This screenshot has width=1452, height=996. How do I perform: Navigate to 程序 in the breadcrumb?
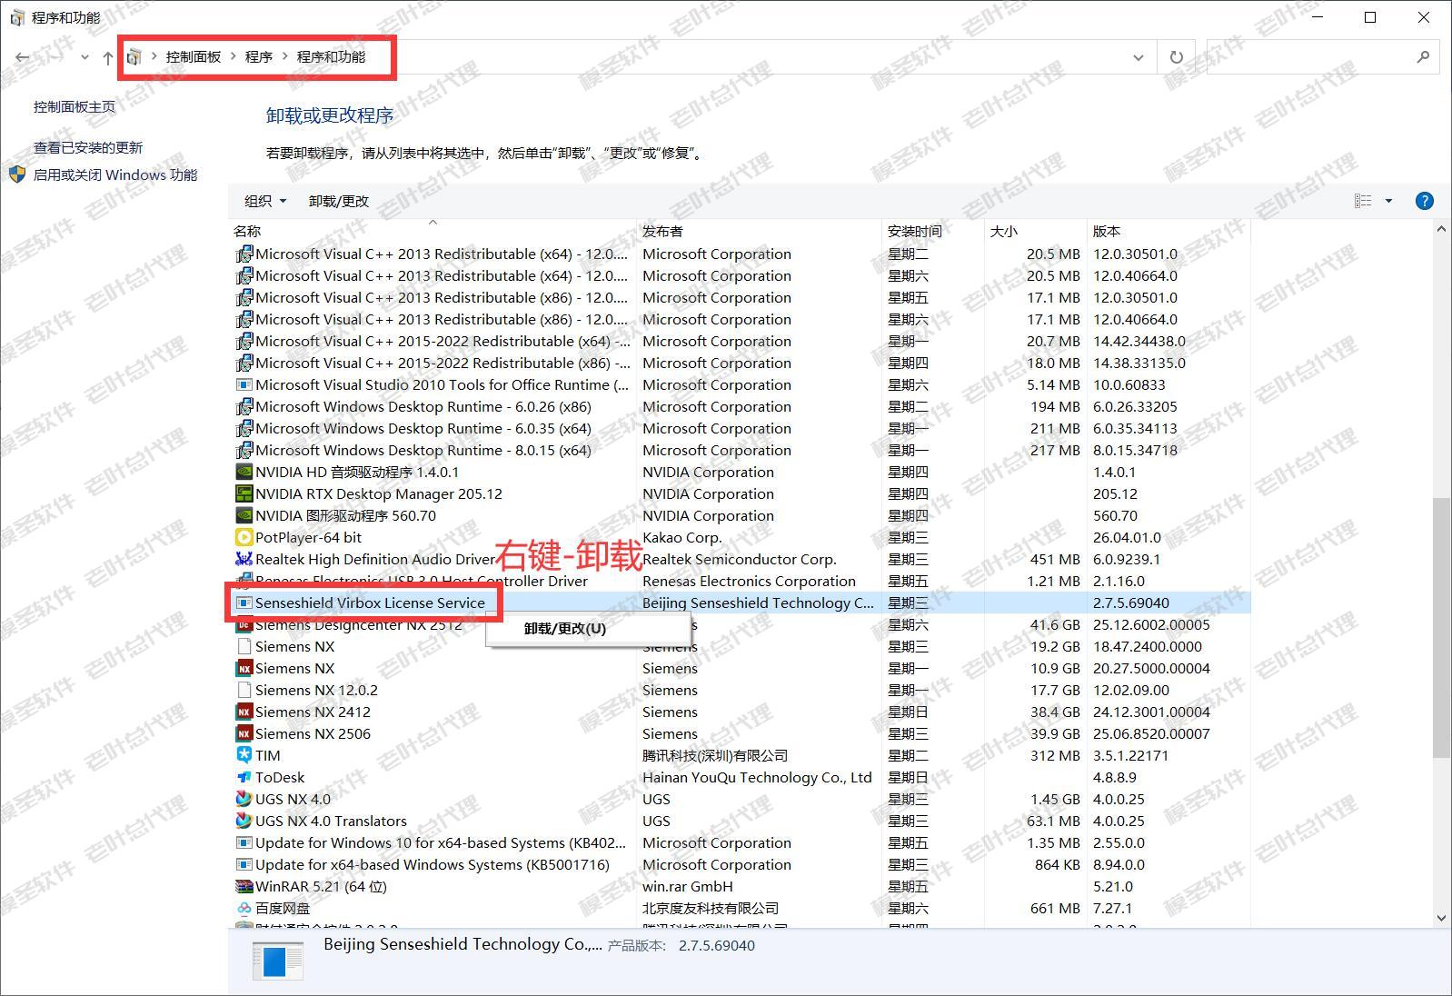(259, 57)
